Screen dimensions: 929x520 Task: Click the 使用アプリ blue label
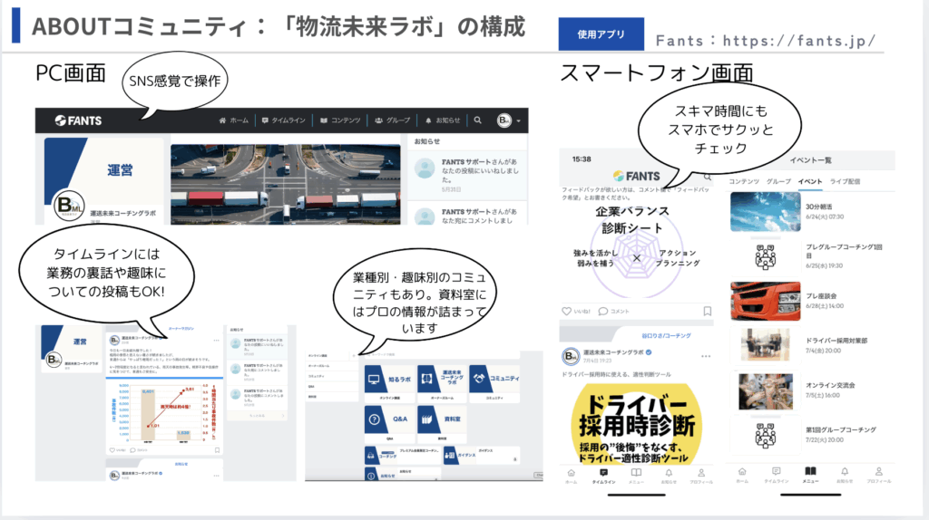point(601,34)
